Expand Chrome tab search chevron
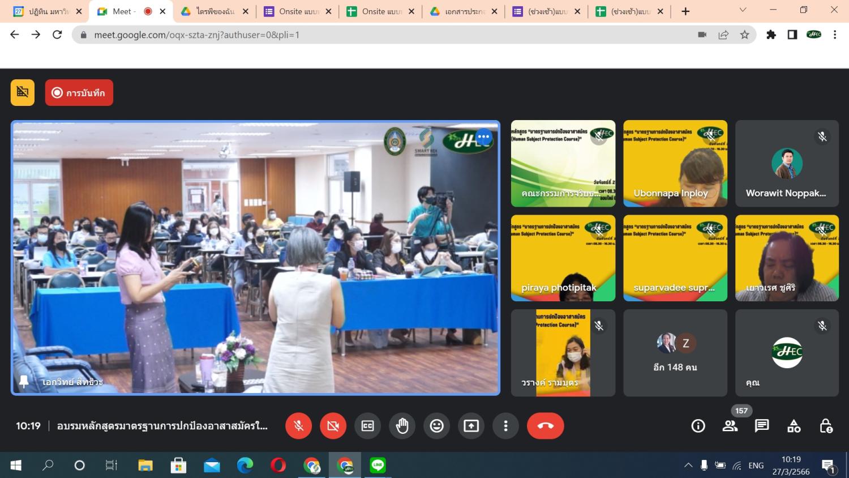Viewport: 849px width, 478px height. pos(743,10)
